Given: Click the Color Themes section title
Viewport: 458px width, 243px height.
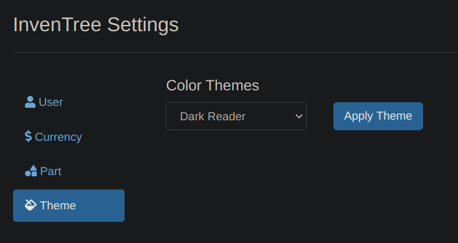Looking at the screenshot, I should tap(212, 85).
